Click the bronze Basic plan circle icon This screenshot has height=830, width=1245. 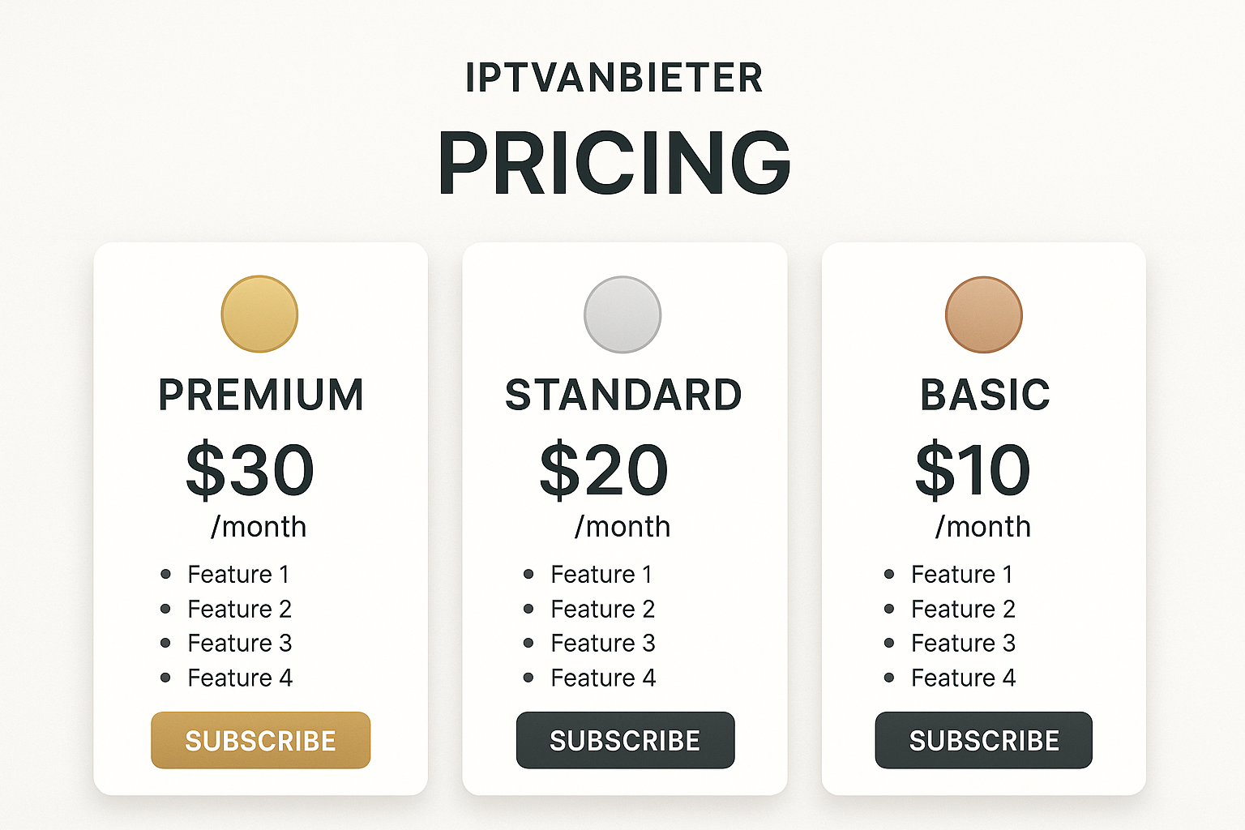coord(984,314)
